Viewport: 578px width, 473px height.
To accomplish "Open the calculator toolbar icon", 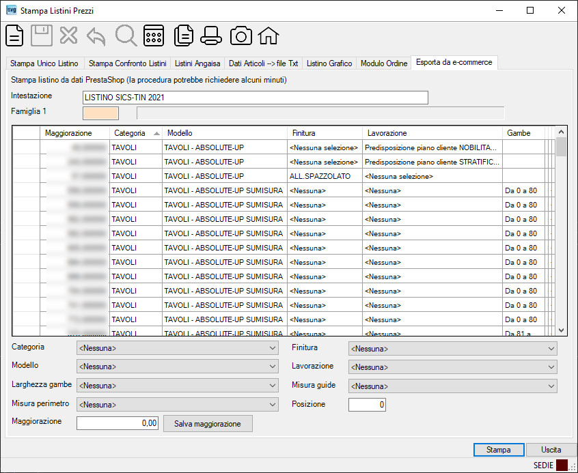I will pyautogui.click(x=154, y=35).
